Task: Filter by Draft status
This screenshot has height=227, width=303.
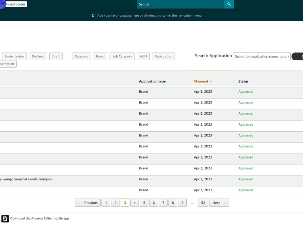Action: point(56,56)
